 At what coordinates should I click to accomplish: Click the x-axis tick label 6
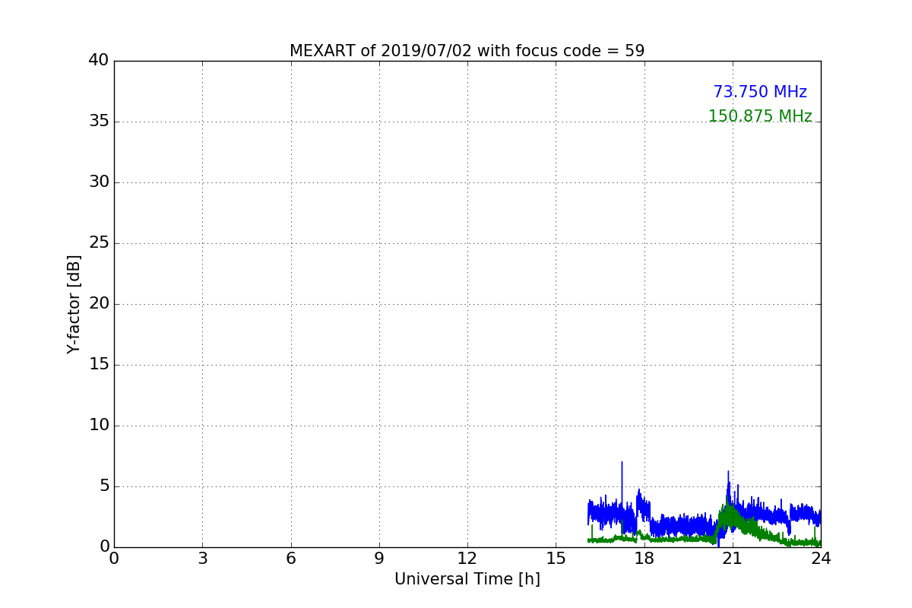[290, 558]
